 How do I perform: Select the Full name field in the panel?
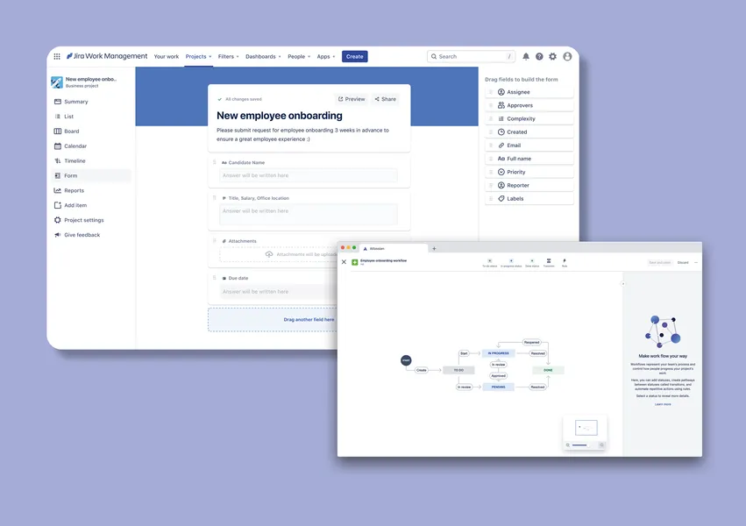[x=529, y=159]
